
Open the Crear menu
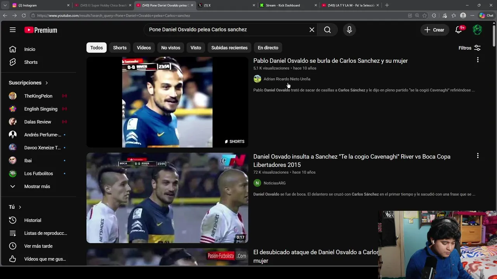click(434, 30)
